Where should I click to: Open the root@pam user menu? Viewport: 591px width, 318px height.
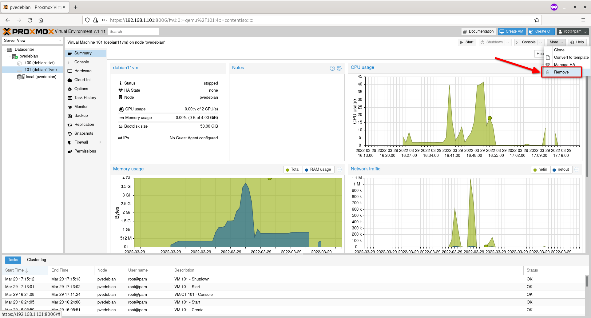tap(573, 32)
